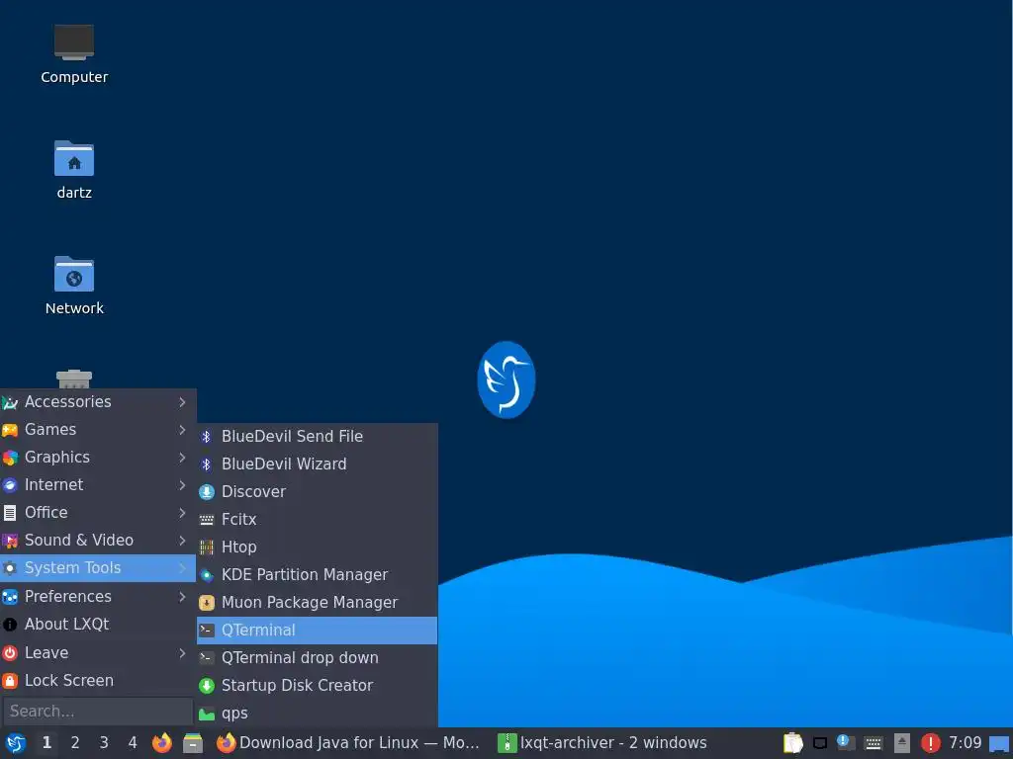This screenshot has width=1013, height=759.
Task: Start Fcitx from System Tools
Action: (318, 520)
